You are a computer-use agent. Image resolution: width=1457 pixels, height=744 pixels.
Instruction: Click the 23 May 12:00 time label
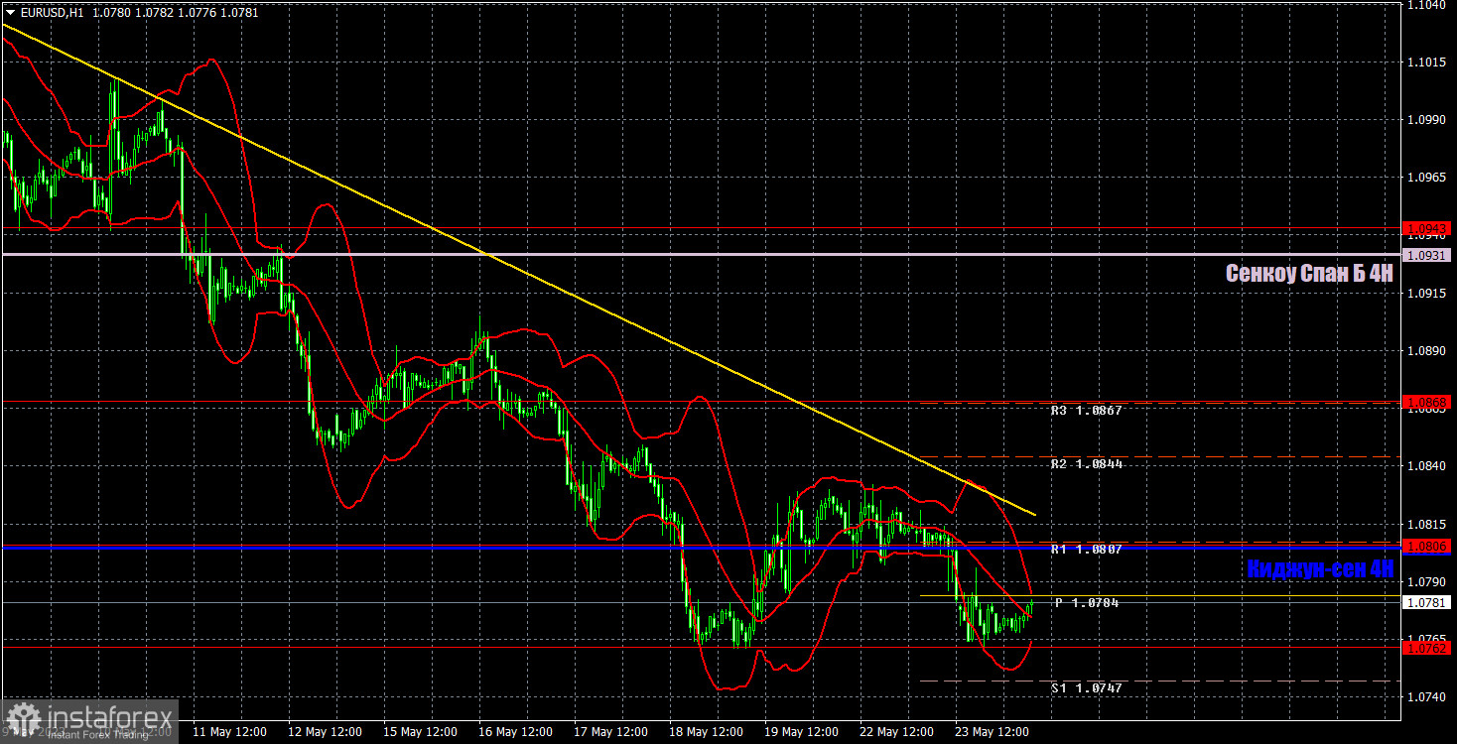pos(993,732)
